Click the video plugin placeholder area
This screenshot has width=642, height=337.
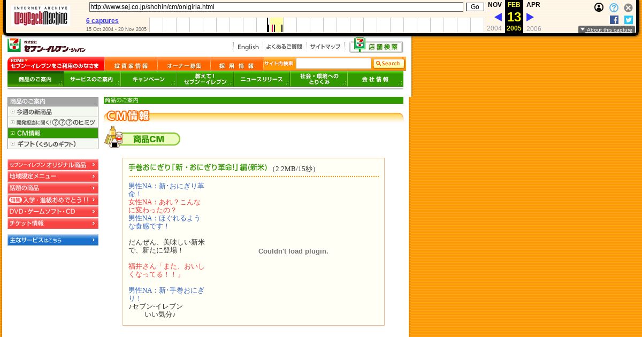point(293,251)
